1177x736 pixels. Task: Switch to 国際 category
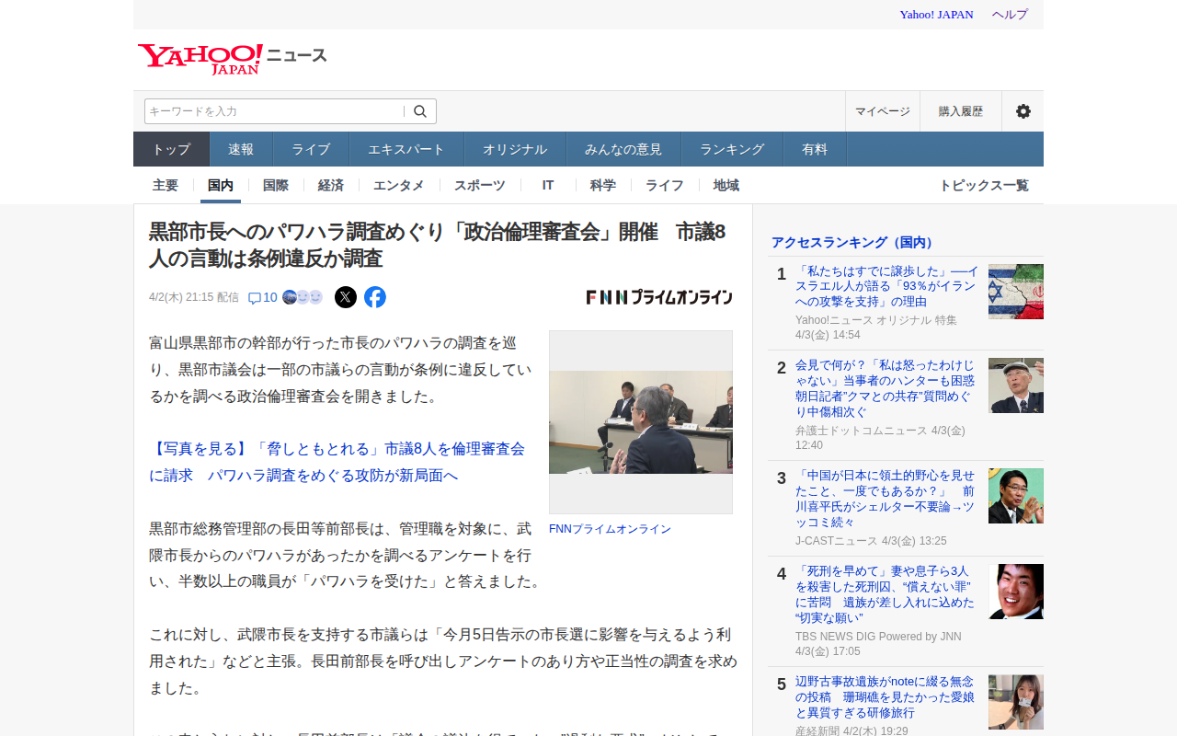[276, 185]
